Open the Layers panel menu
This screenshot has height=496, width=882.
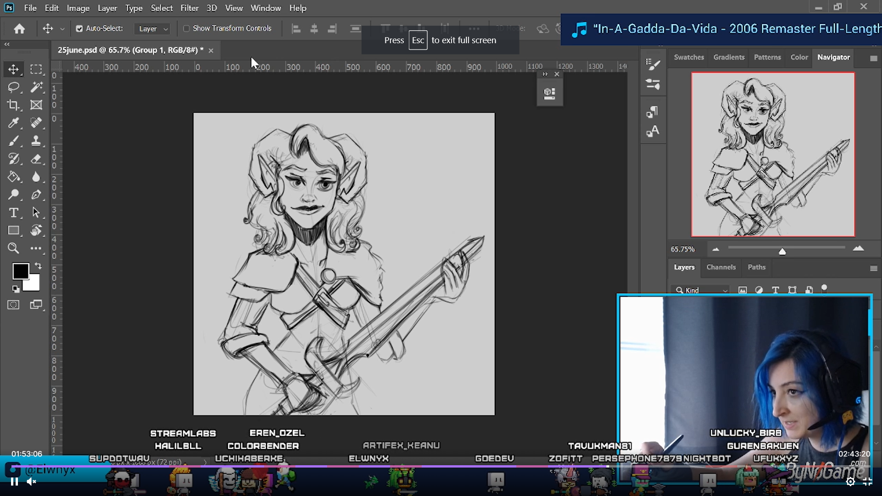(x=873, y=268)
